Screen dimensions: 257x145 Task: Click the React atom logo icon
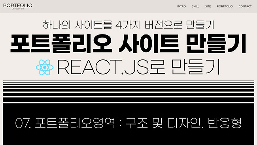pyautogui.click(x=45, y=67)
